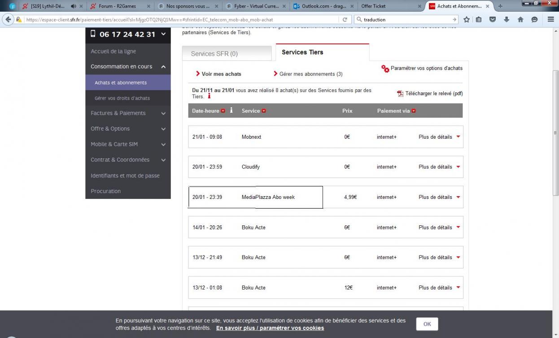The image size is (559, 338).
Task: Click the gears icon for Paramétrer options d'achats
Action: (385, 69)
